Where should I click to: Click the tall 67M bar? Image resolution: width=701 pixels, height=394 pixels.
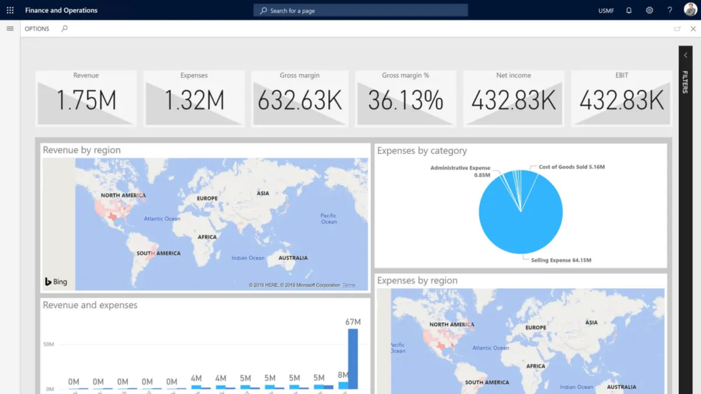[x=353, y=358]
